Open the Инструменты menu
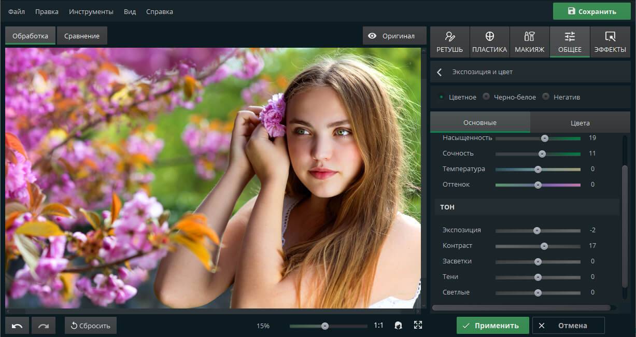 point(91,11)
